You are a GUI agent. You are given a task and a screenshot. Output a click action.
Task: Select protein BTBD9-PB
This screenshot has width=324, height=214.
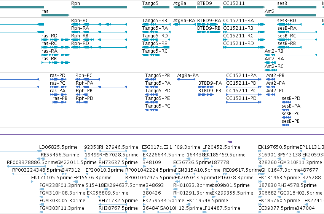click(x=210, y=91)
